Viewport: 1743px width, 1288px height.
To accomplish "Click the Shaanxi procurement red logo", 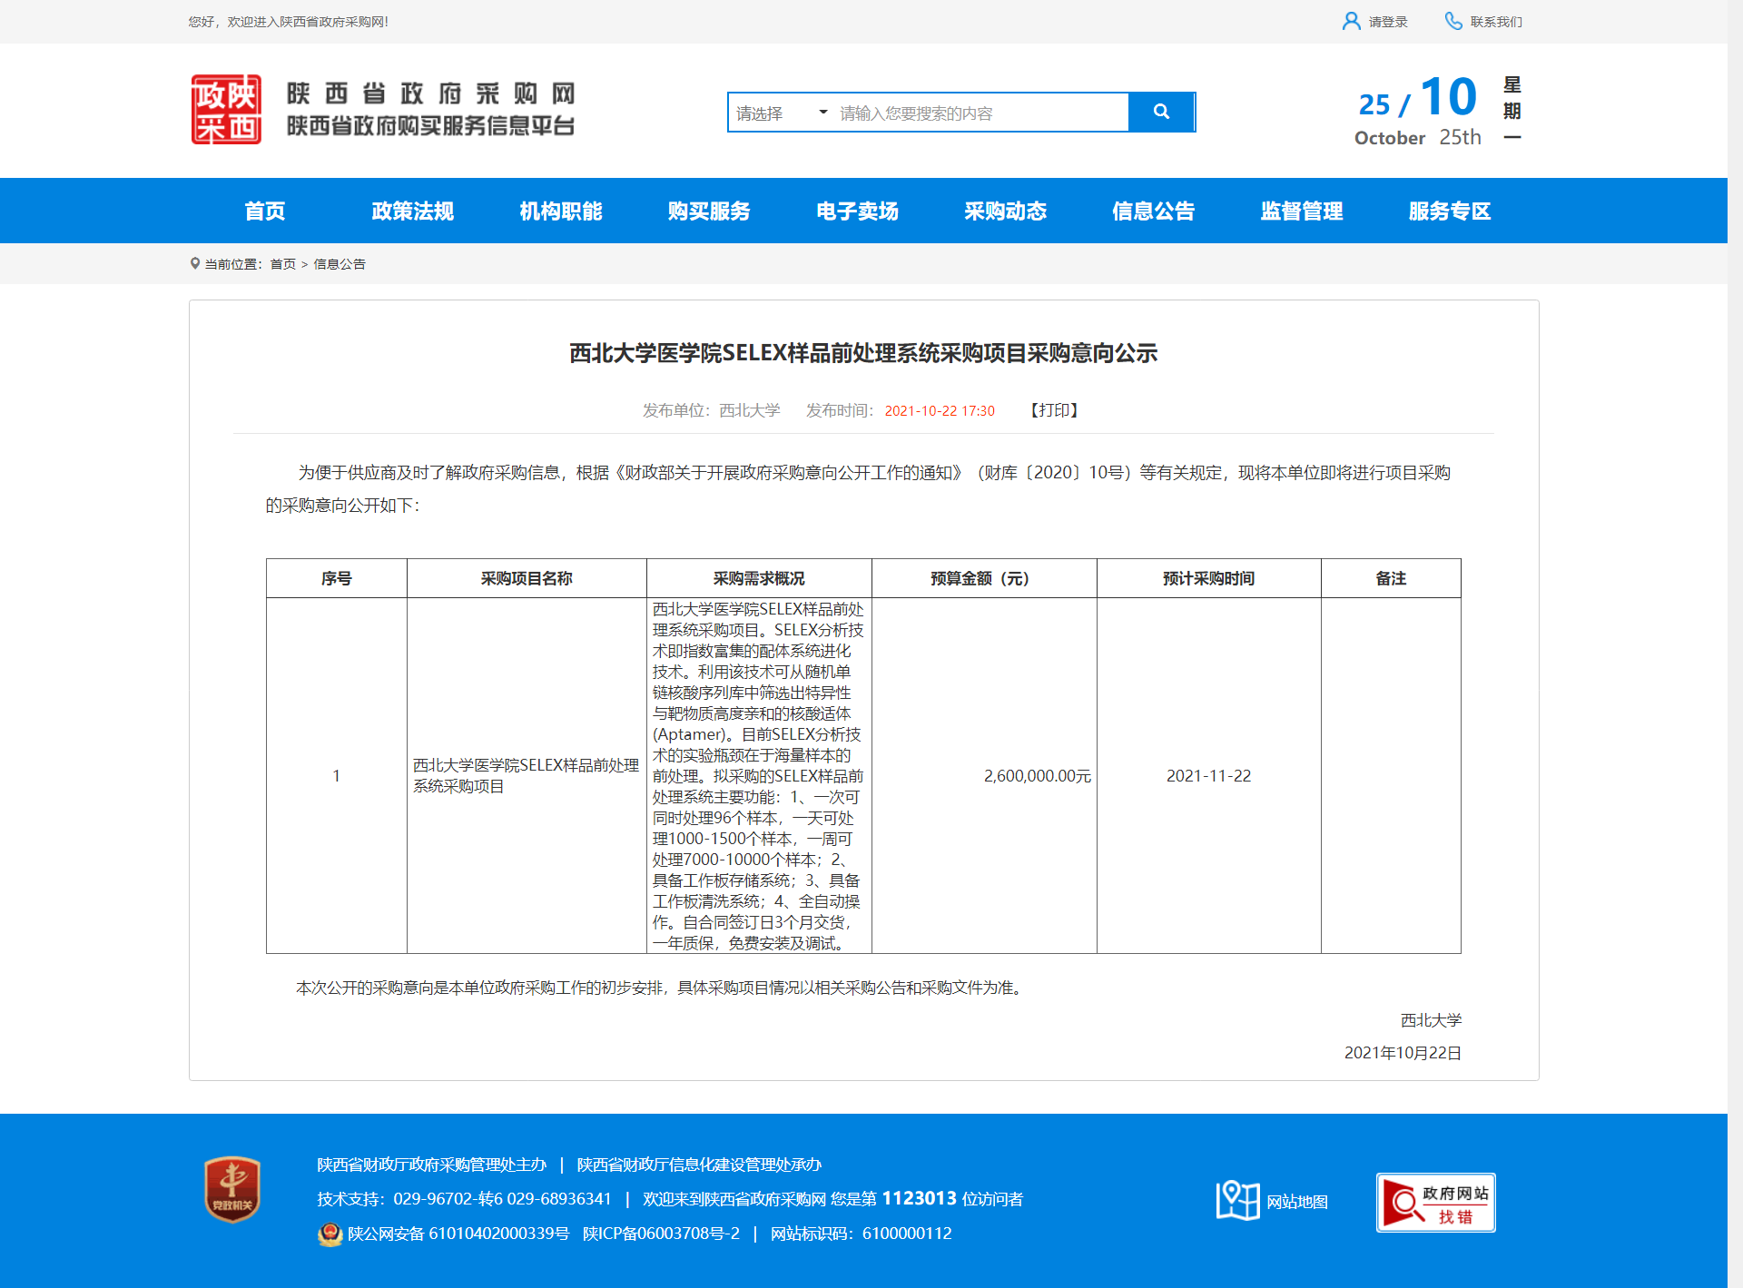I will point(226,110).
